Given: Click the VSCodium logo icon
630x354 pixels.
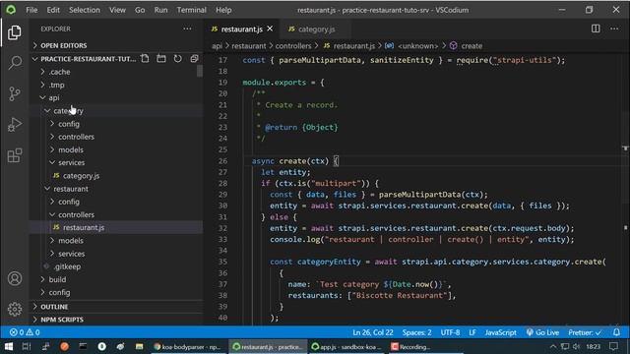Looking at the screenshot, I should (x=11, y=10).
